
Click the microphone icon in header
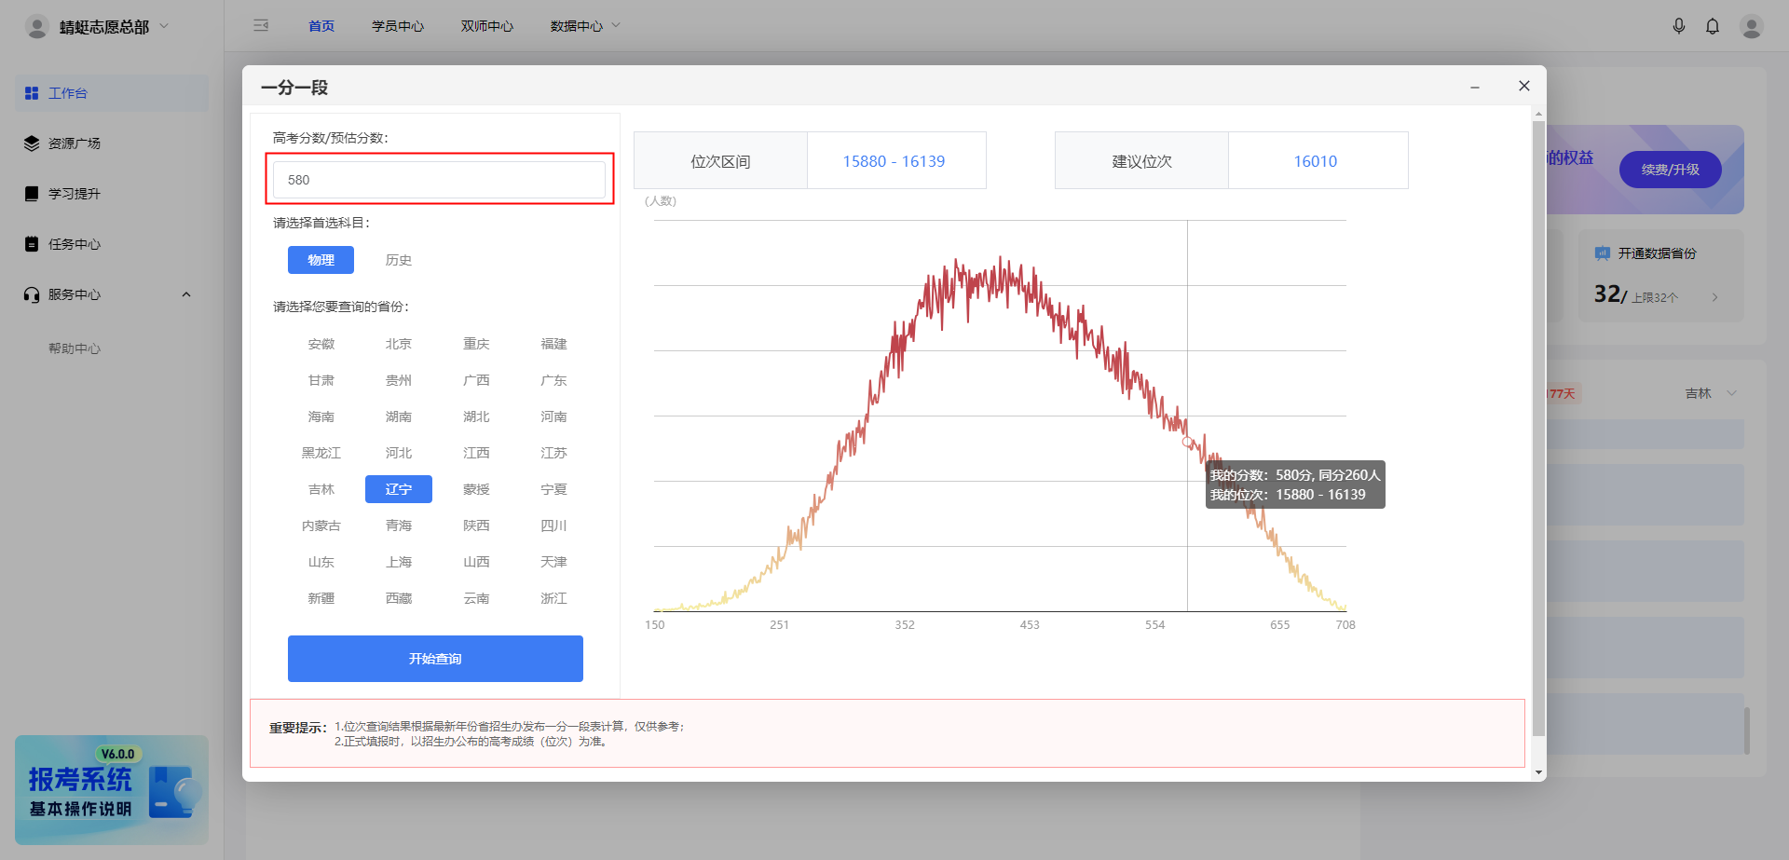(1678, 26)
